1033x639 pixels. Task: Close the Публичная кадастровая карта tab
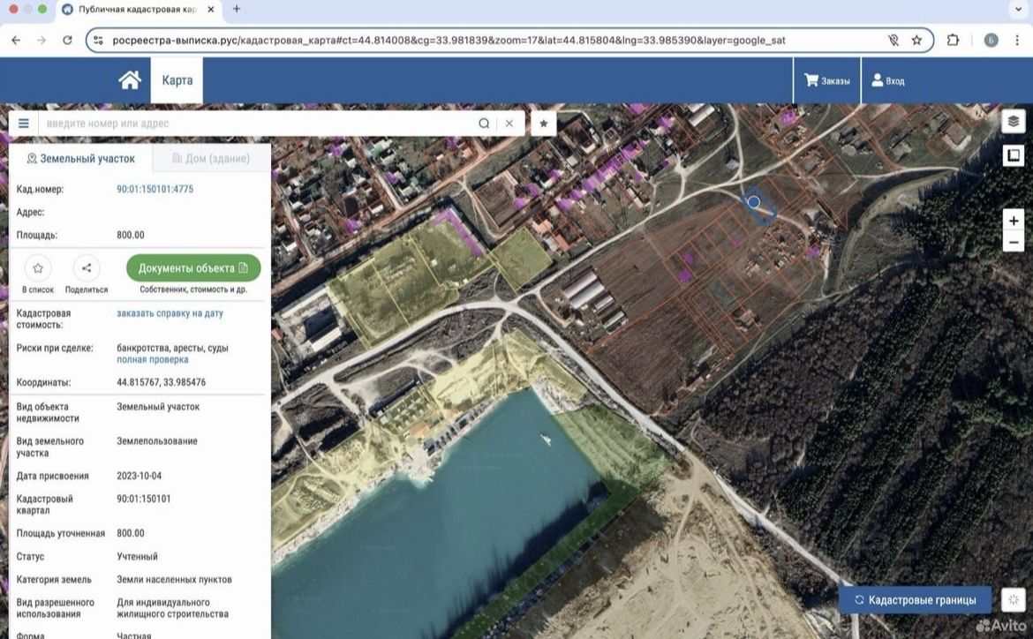[x=211, y=9]
